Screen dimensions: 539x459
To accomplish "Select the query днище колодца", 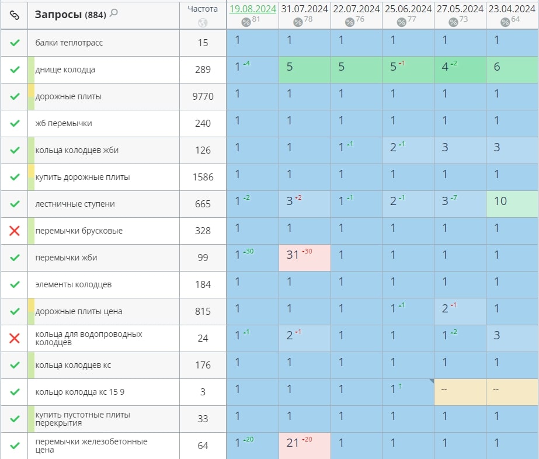I will click(65, 70).
